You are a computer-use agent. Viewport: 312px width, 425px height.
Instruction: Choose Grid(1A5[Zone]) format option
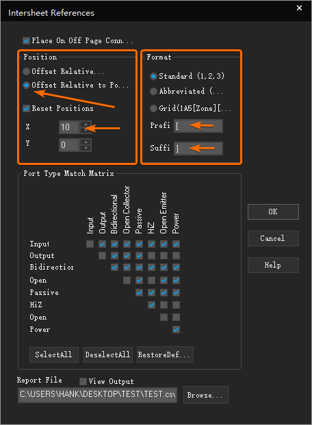153,109
